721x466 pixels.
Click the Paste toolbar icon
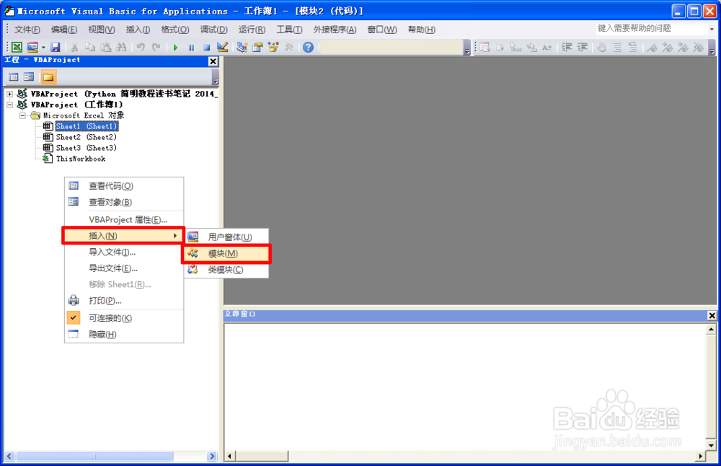(x=106, y=47)
